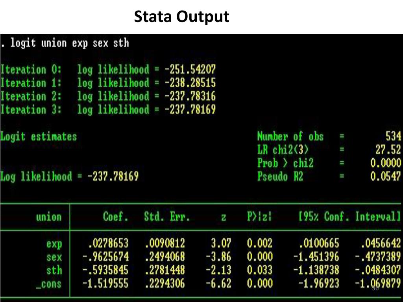
Task: Click the 'z' column header
Action: click(x=224, y=217)
